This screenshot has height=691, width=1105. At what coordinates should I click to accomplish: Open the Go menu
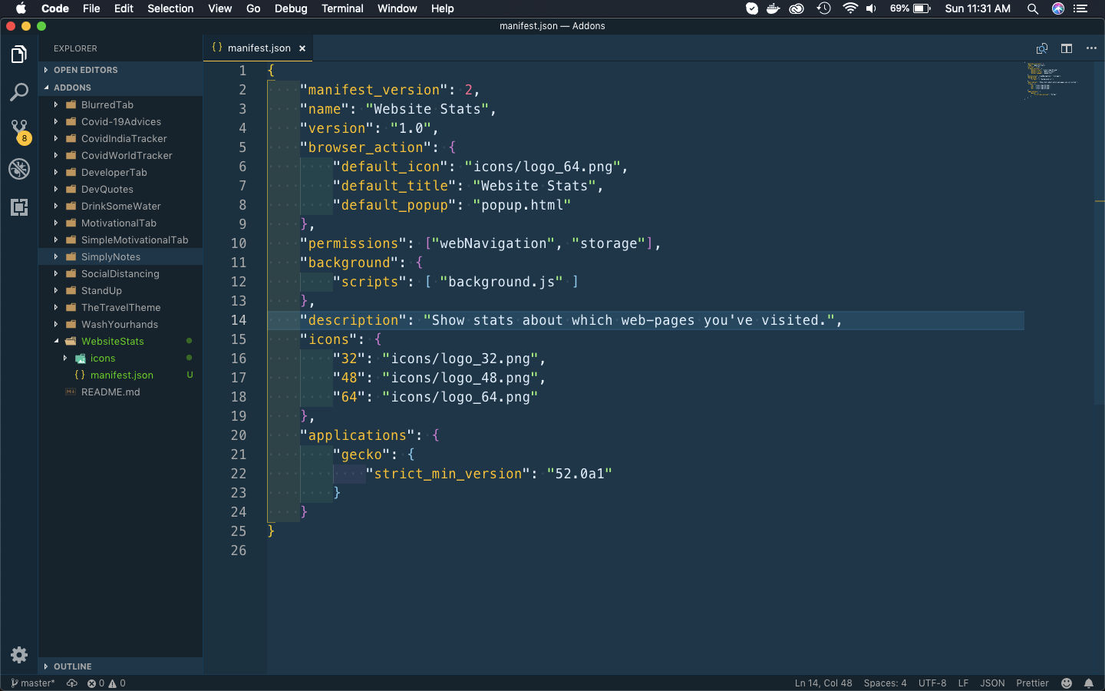pyautogui.click(x=253, y=8)
